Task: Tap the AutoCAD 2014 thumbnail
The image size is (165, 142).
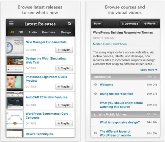Action: click(15, 101)
